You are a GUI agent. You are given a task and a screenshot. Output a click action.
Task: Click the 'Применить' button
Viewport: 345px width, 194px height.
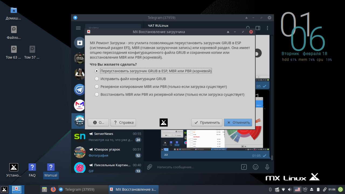point(207,122)
